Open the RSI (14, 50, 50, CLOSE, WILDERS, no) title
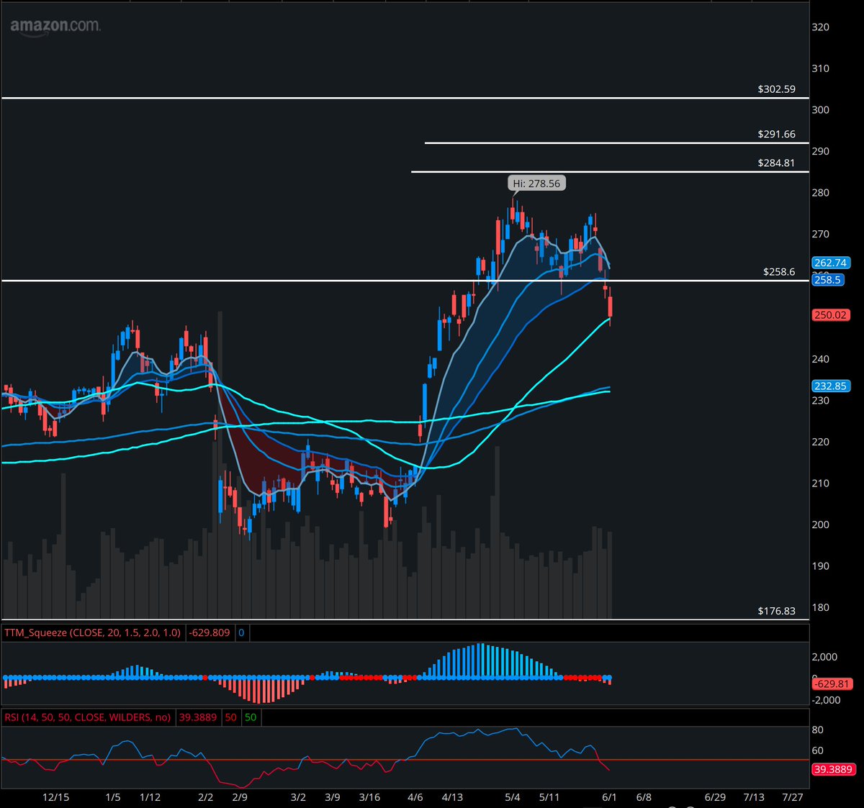864x808 pixels. (87, 717)
